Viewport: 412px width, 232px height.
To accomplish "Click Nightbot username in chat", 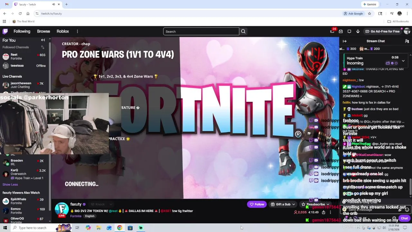I will (x=359, y=87).
